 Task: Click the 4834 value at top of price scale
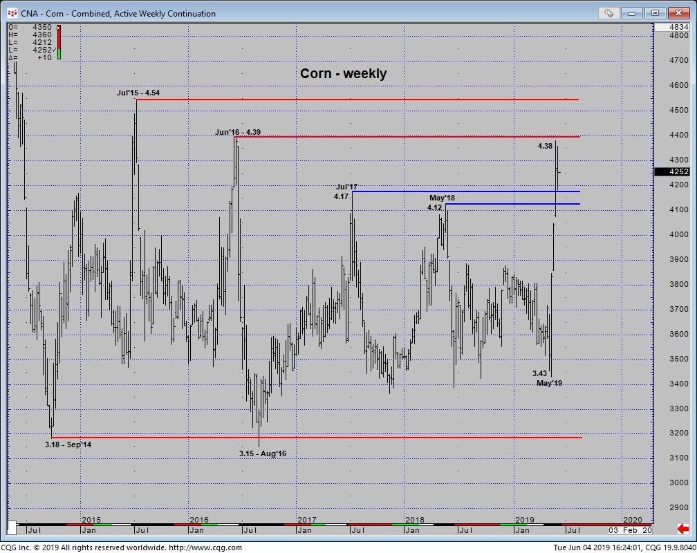(x=679, y=26)
